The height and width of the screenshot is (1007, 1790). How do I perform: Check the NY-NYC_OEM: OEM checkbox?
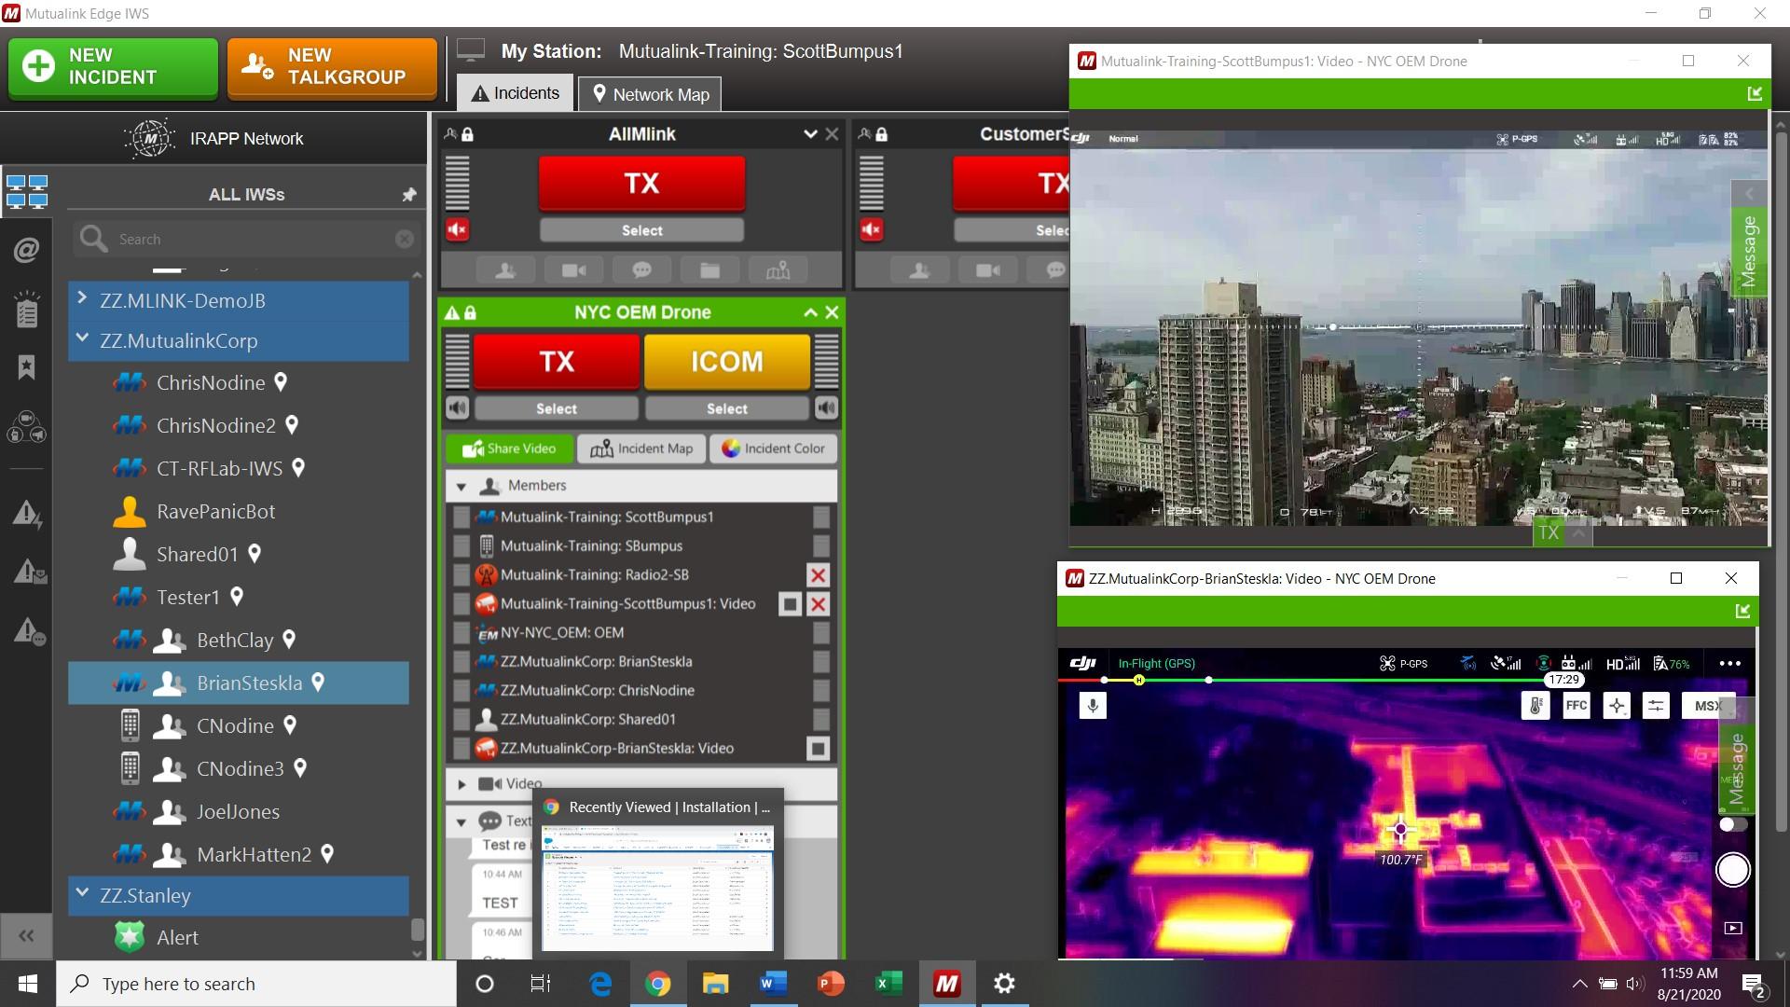tap(461, 633)
